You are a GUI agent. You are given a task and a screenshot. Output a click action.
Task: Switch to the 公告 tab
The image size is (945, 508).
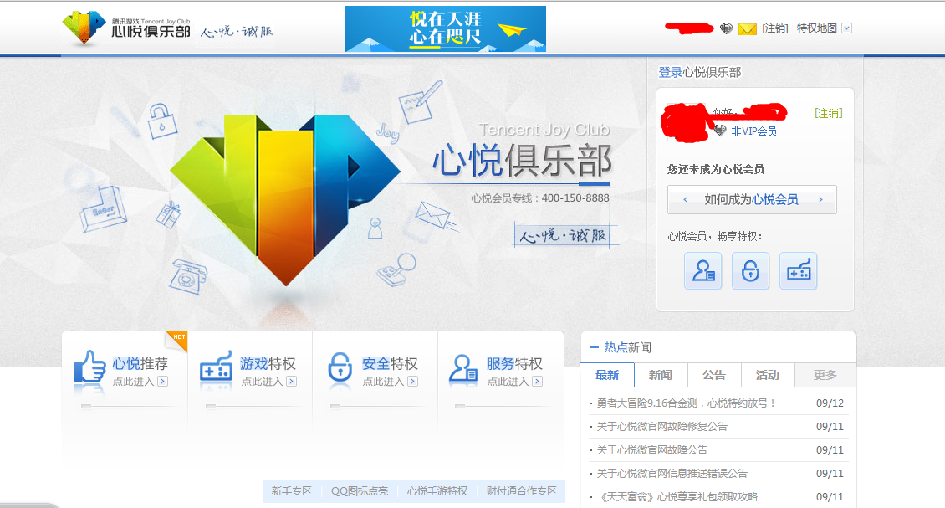pos(714,375)
